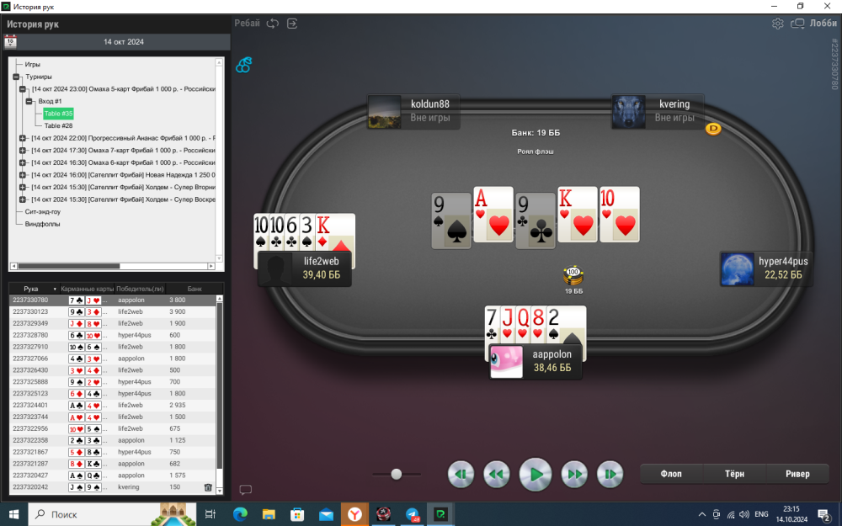This screenshot has width=842, height=526.
Task: Jump to the Флоп street
Action: pos(671,474)
